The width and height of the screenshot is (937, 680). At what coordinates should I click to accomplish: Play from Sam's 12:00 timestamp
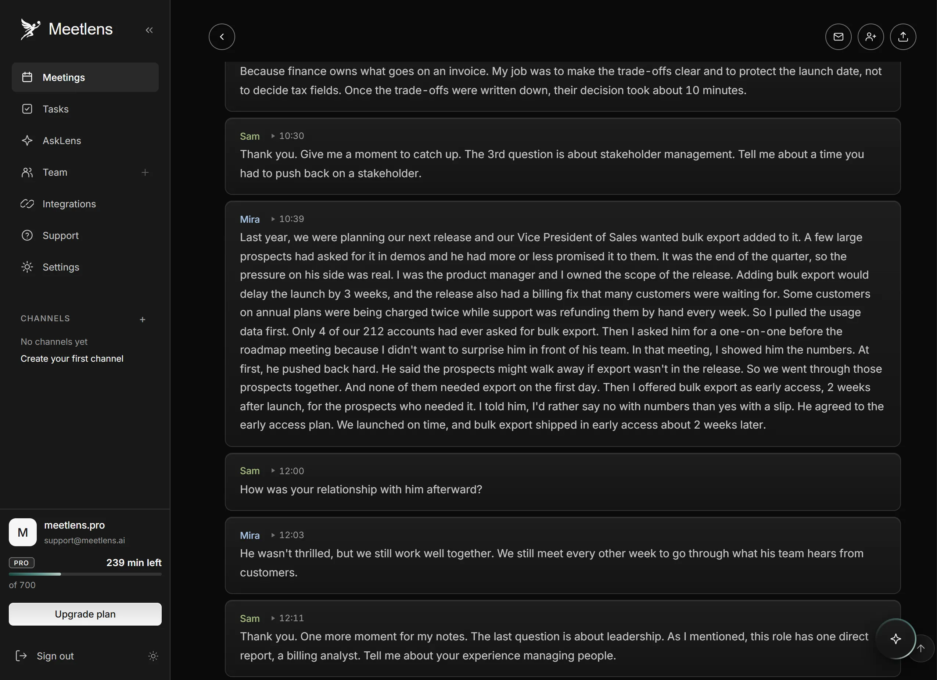pos(288,471)
